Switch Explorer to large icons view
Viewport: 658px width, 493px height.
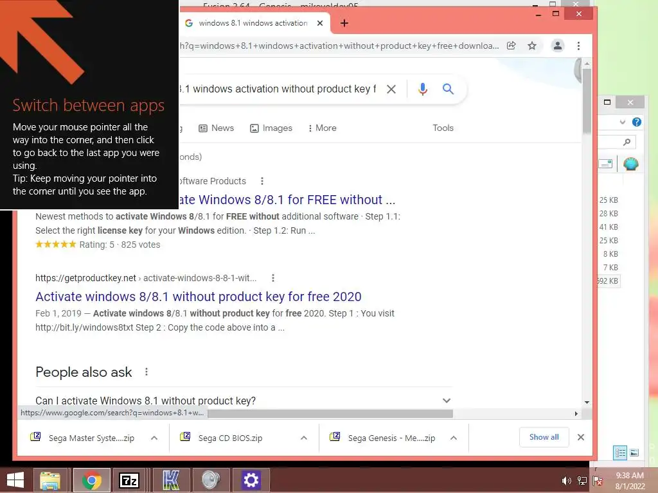pyautogui.click(x=634, y=453)
